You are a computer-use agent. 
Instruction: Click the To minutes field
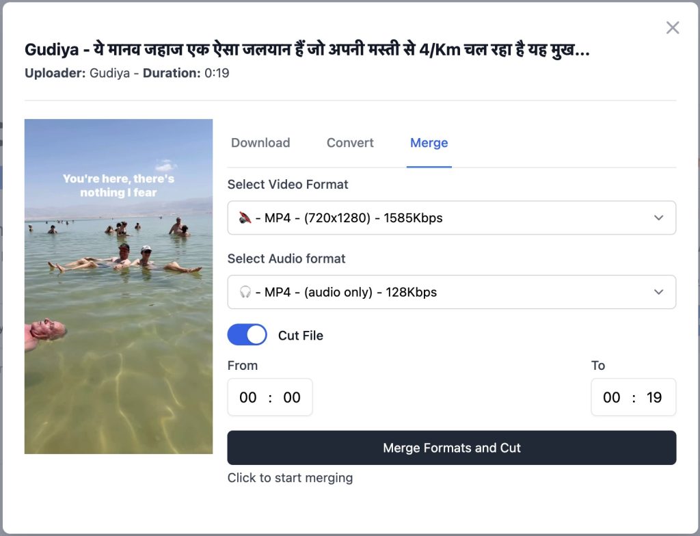pos(612,397)
